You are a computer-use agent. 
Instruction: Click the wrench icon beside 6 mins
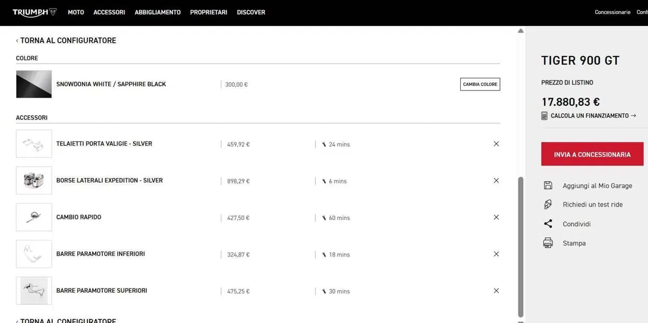click(x=324, y=181)
